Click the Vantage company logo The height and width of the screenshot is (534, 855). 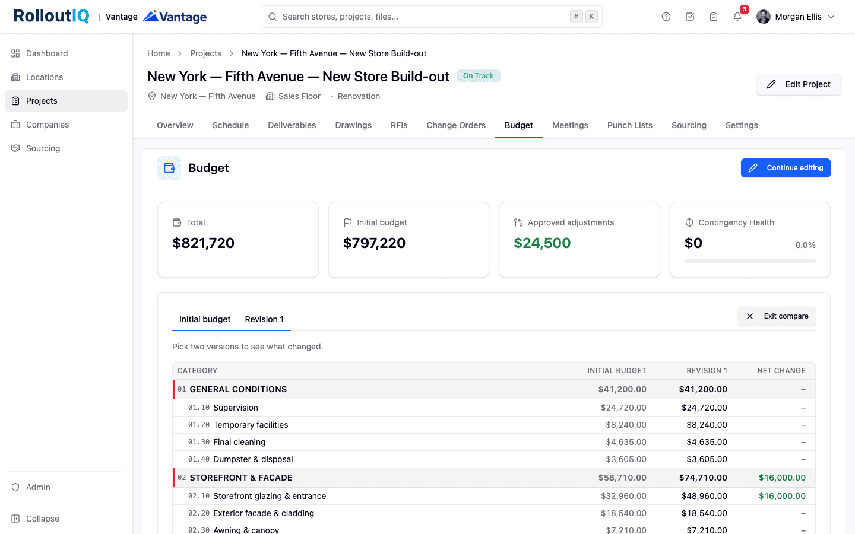tap(175, 17)
